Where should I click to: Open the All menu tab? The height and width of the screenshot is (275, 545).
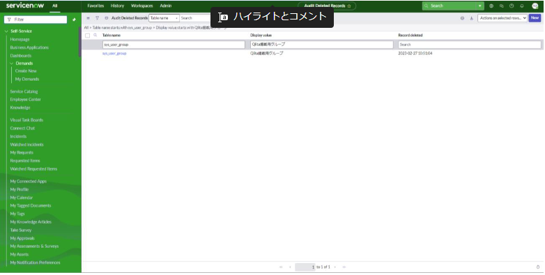coord(54,6)
